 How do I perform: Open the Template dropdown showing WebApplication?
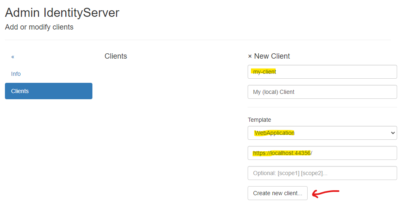point(322,133)
